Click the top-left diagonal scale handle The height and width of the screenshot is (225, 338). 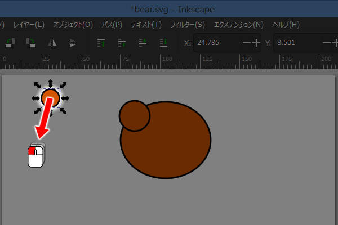[38, 85]
